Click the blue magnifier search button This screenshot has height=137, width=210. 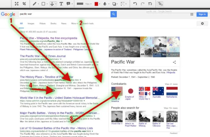(114, 14)
